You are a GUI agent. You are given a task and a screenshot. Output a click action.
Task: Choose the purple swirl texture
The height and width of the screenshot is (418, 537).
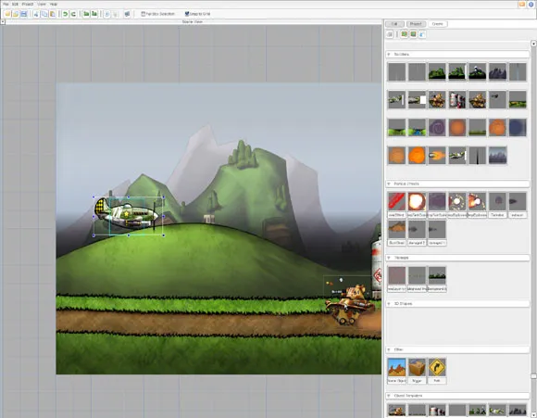[437, 128]
